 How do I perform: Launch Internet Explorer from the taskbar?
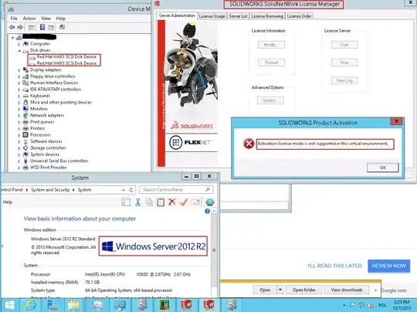[x=30, y=305]
